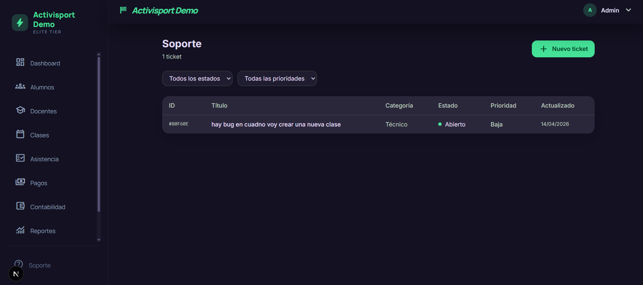Image resolution: width=643 pixels, height=285 pixels.
Task: Click the Actualizado column header
Action: click(x=558, y=106)
